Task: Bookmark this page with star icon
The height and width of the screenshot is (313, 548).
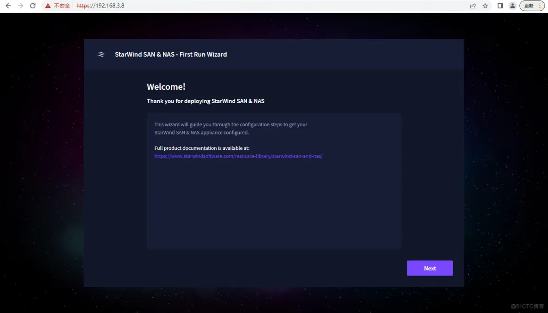Action: pos(485,6)
